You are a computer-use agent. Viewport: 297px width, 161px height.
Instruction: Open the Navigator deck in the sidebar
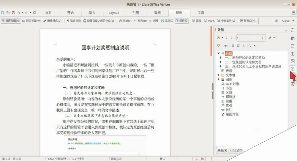(293, 69)
